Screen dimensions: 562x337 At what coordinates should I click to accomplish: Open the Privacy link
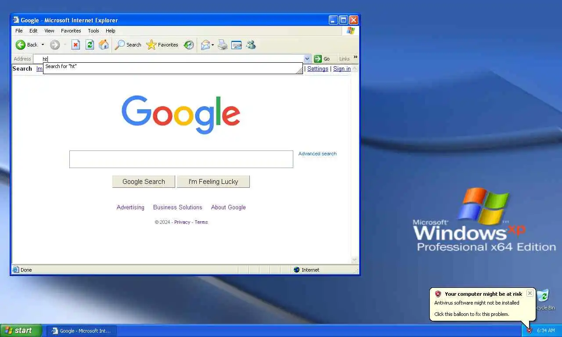click(x=182, y=222)
